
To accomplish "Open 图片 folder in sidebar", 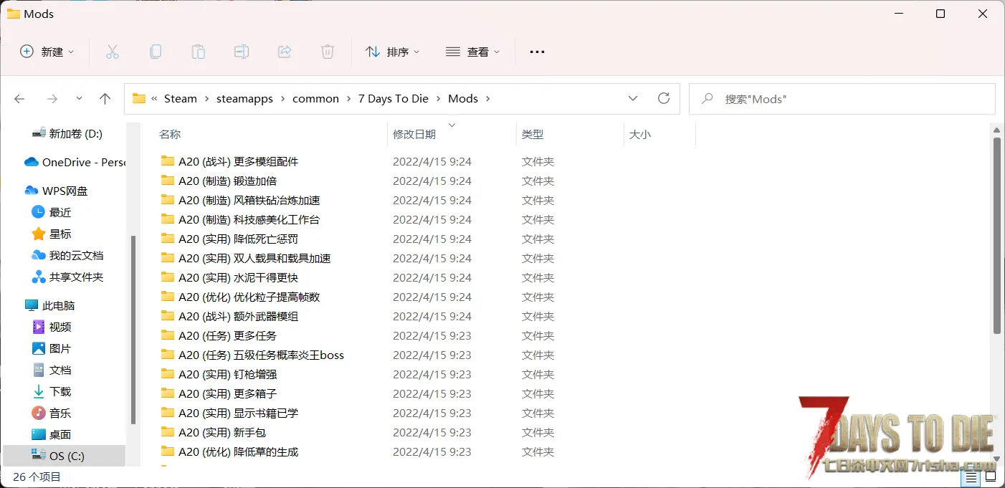I will [x=52, y=348].
